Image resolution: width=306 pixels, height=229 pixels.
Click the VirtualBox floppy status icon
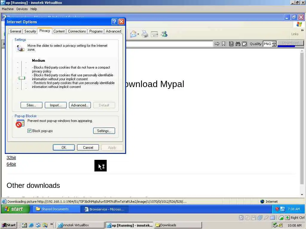point(253,218)
